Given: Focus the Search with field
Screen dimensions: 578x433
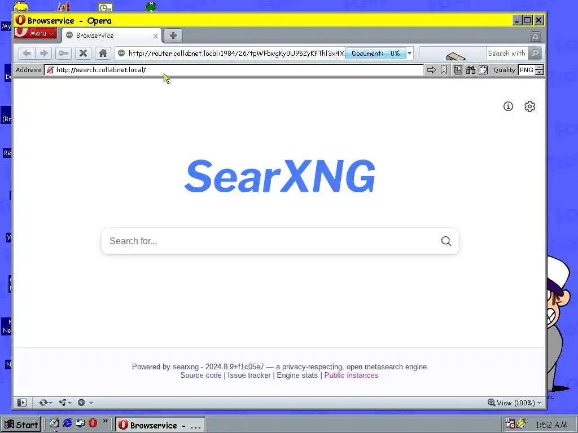Looking at the screenshot, I should pos(506,54).
